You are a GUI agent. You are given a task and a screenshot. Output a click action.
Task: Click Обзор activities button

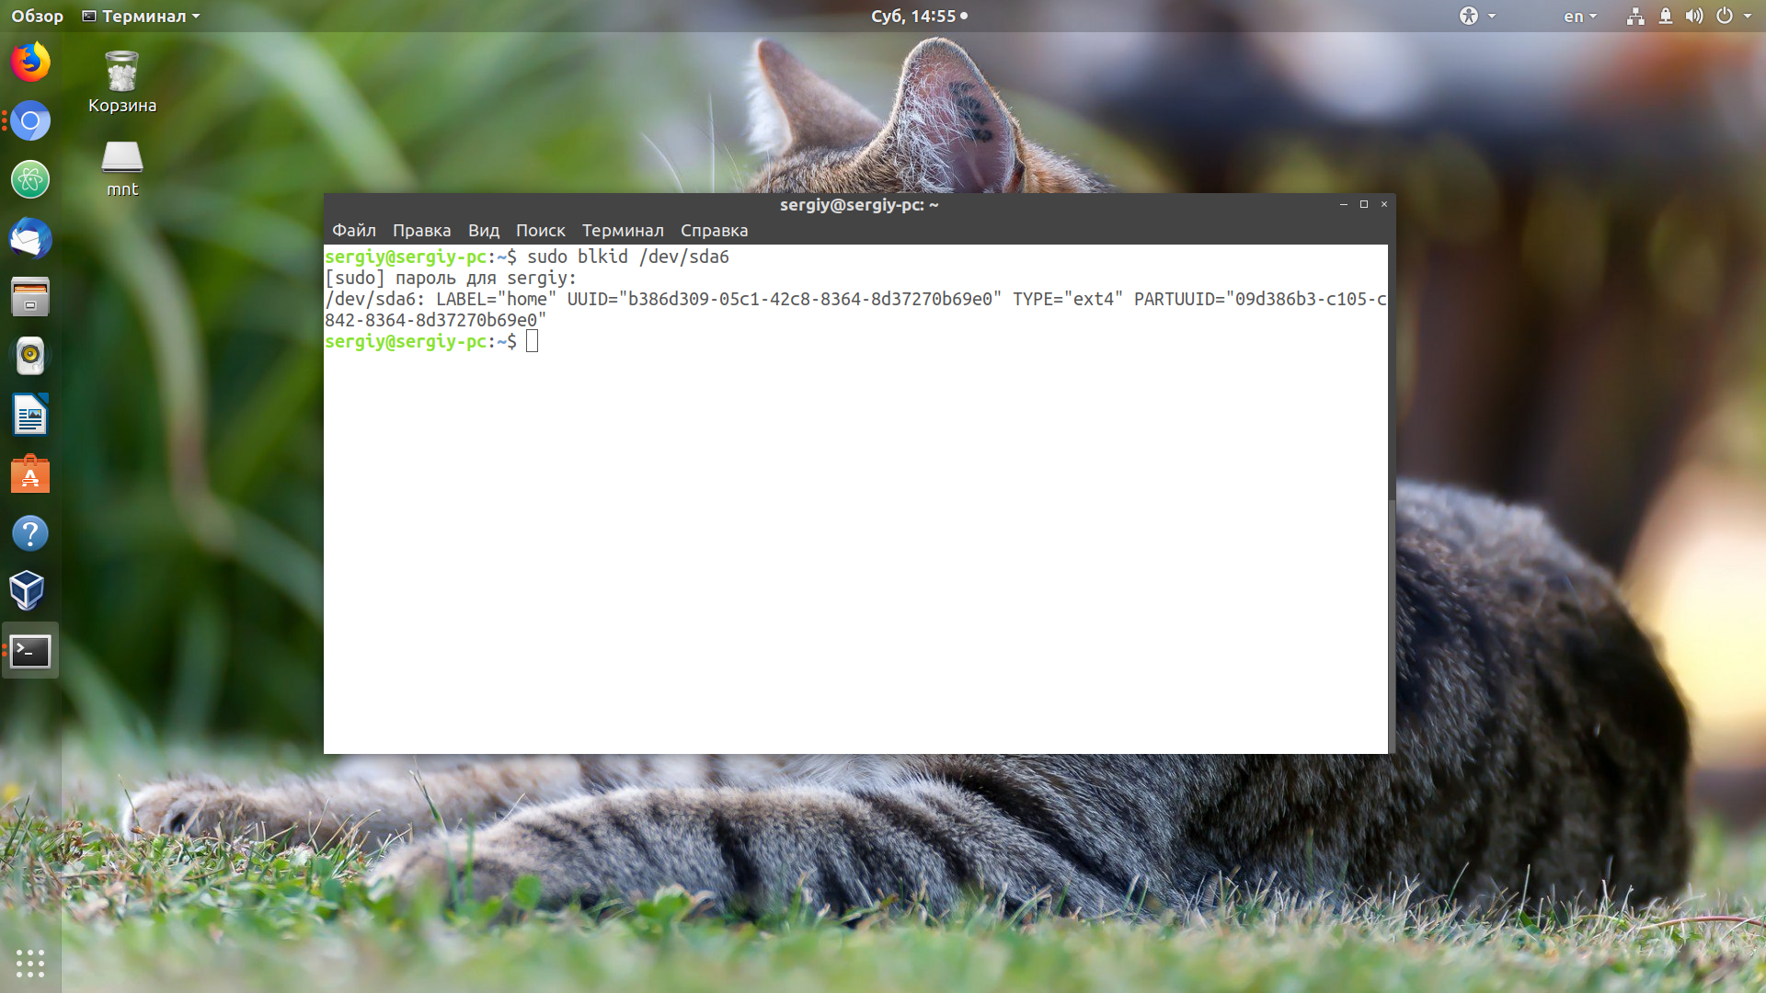tap(38, 16)
